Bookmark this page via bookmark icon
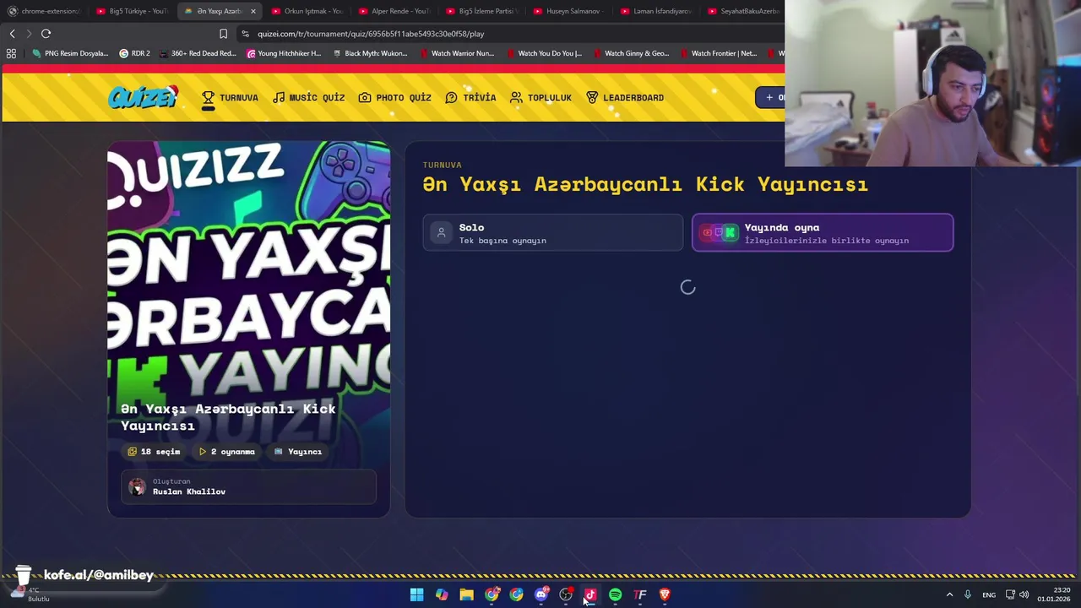The height and width of the screenshot is (608, 1081). [x=223, y=34]
